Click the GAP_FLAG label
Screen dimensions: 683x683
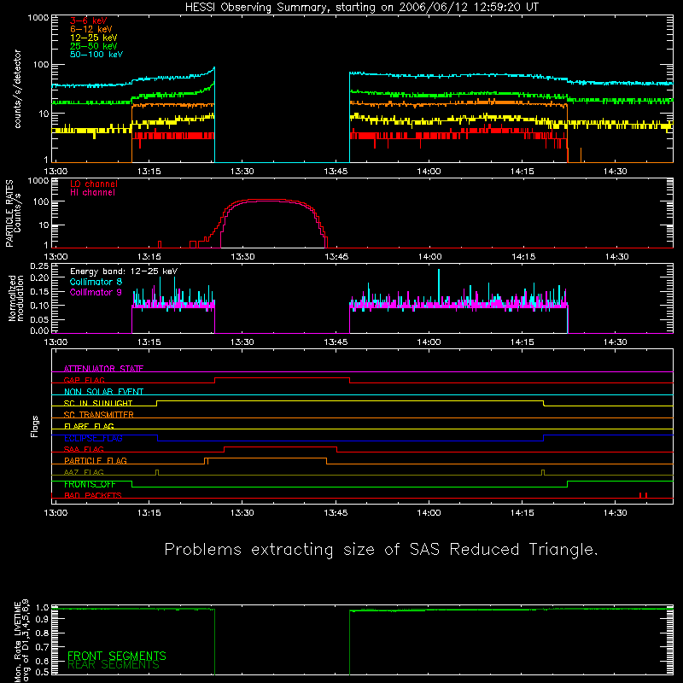pyautogui.click(x=85, y=380)
